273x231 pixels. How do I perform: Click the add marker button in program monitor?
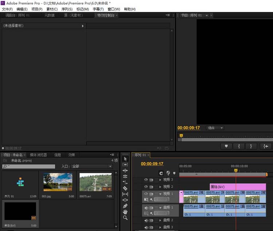coord(226,146)
